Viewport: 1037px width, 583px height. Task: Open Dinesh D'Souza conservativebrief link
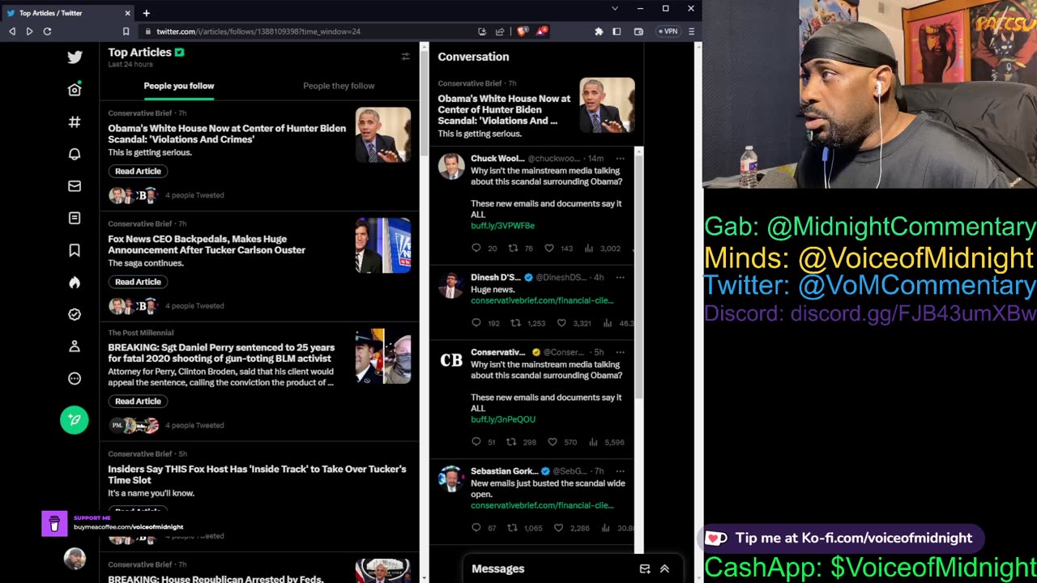(x=542, y=300)
